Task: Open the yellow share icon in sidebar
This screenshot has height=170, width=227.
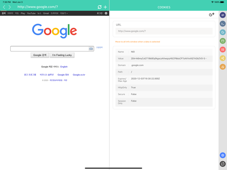Action: 223,58
